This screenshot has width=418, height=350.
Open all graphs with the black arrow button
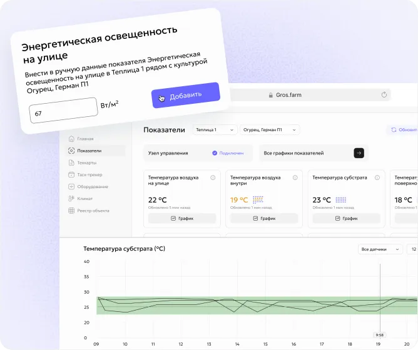coord(359,153)
